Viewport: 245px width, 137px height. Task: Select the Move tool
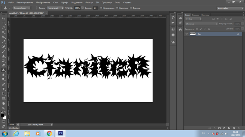[3, 18]
